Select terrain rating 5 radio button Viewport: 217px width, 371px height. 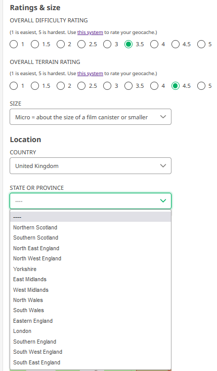(201, 86)
